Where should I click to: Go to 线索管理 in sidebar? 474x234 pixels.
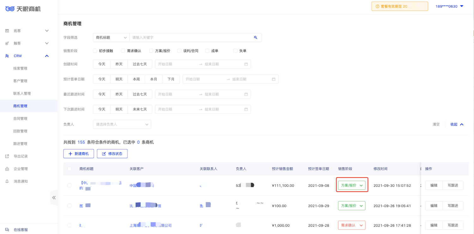(x=20, y=68)
